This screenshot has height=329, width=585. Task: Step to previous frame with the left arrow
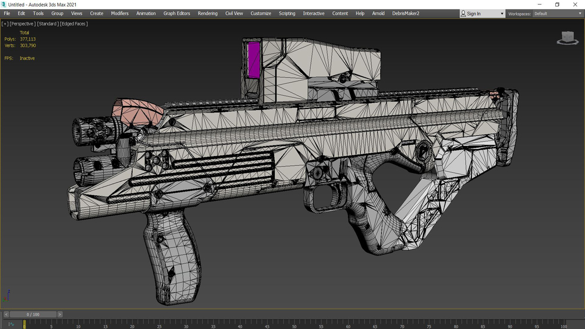click(x=6, y=314)
